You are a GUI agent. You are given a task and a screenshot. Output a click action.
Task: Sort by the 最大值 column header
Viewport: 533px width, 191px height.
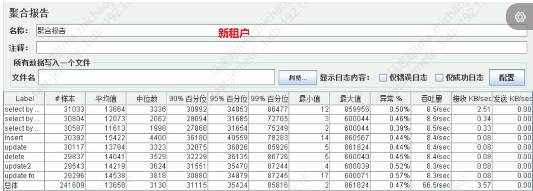[350, 99]
